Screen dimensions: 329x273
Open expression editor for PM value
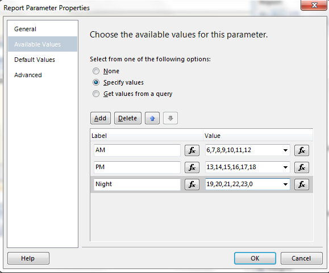pos(302,167)
